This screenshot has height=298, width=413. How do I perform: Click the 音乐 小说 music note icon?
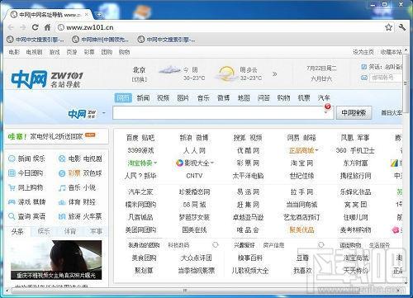tap(62, 187)
